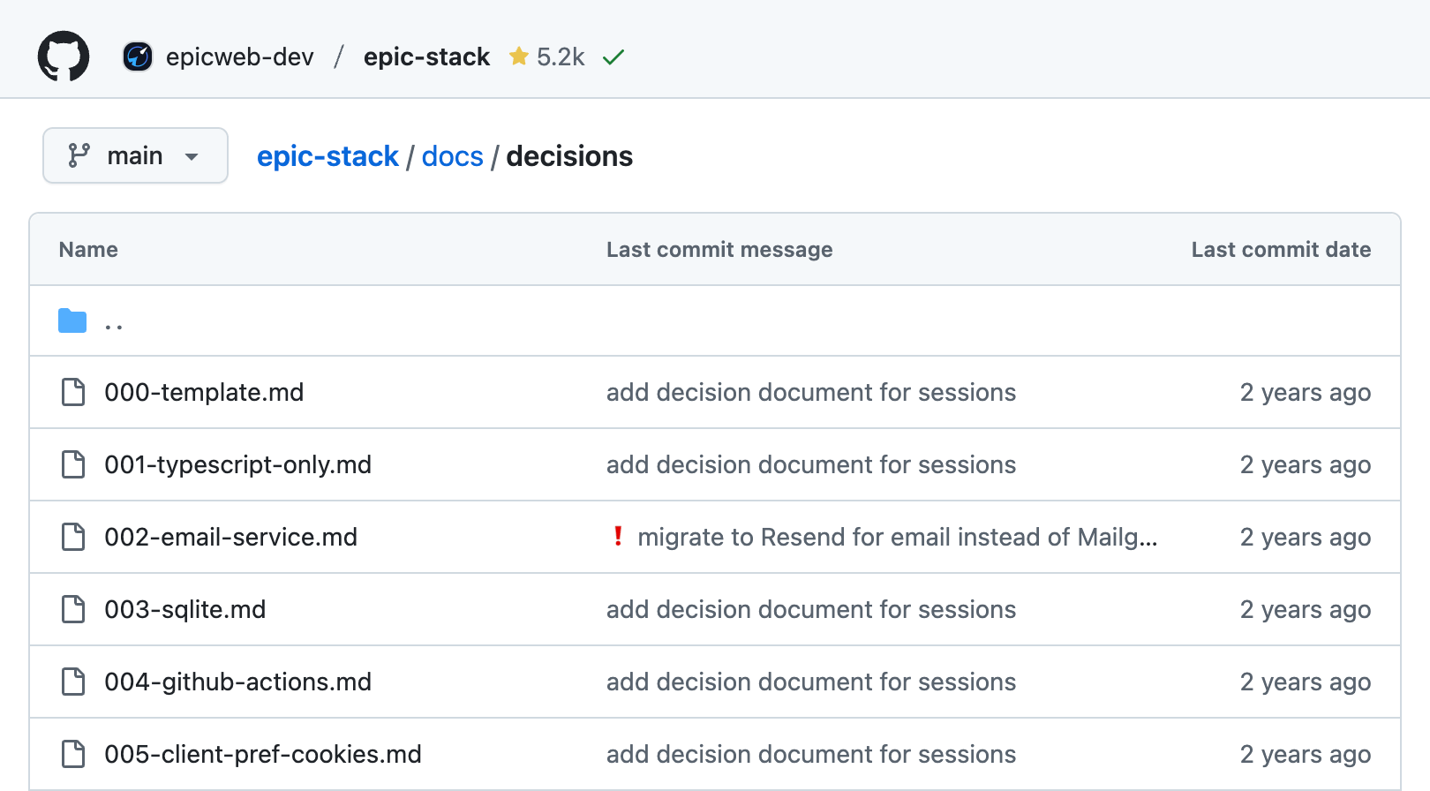Go to epic-stack root in breadcrumb
Screen dimensions: 1430x791
[327, 156]
